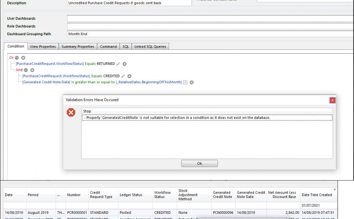Open the Command tab
The width and height of the screenshot is (354, 219).
[109, 46]
